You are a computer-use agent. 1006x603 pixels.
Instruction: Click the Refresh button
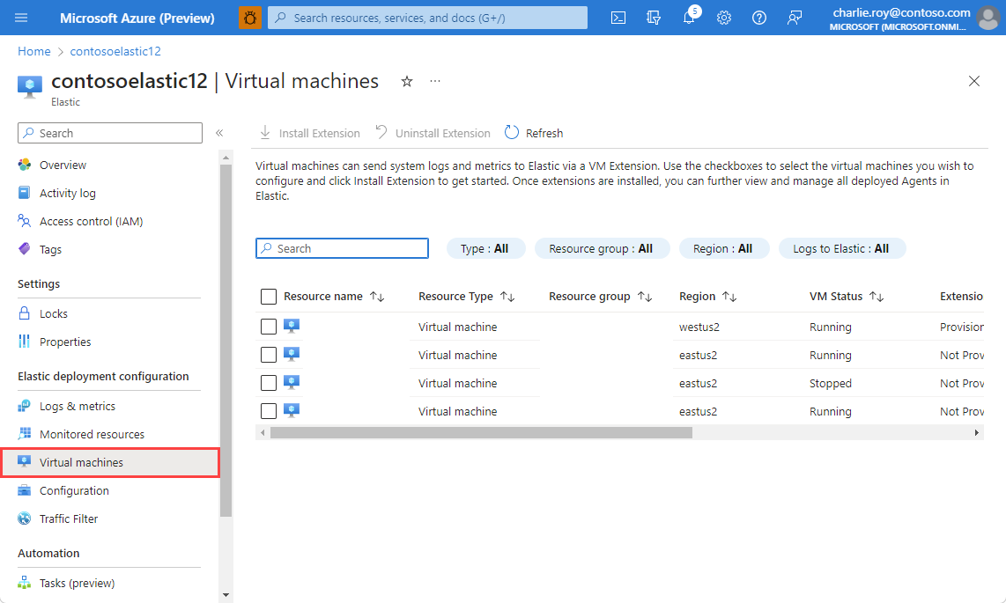coord(534,133)
